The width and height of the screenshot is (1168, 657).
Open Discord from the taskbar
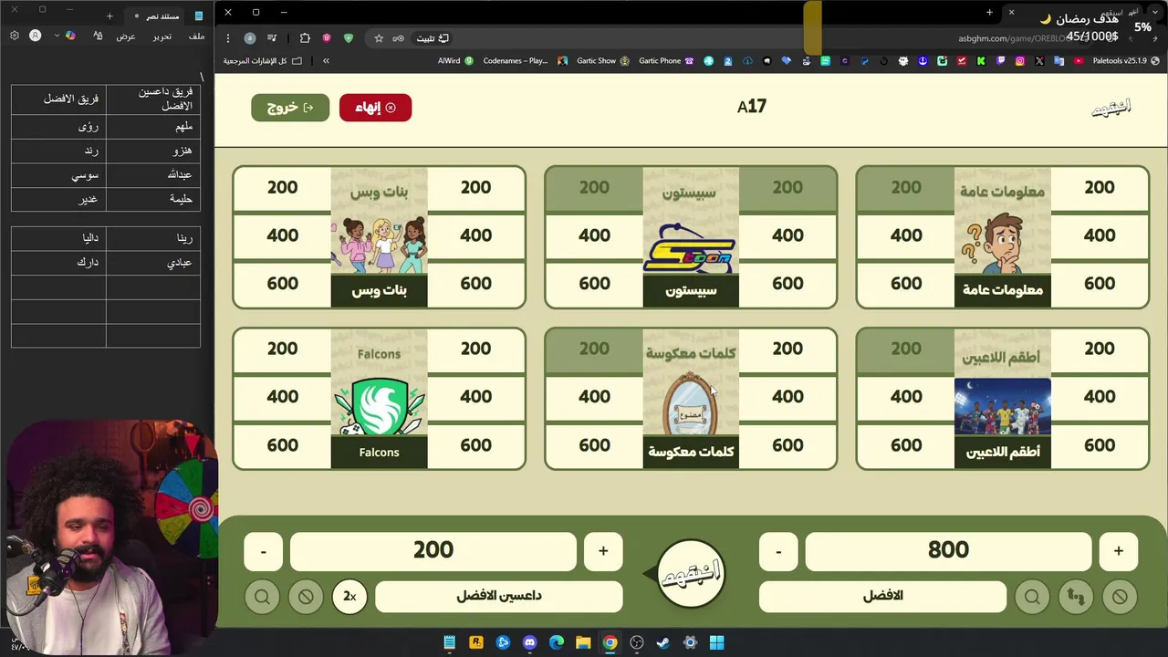point(529,642)
